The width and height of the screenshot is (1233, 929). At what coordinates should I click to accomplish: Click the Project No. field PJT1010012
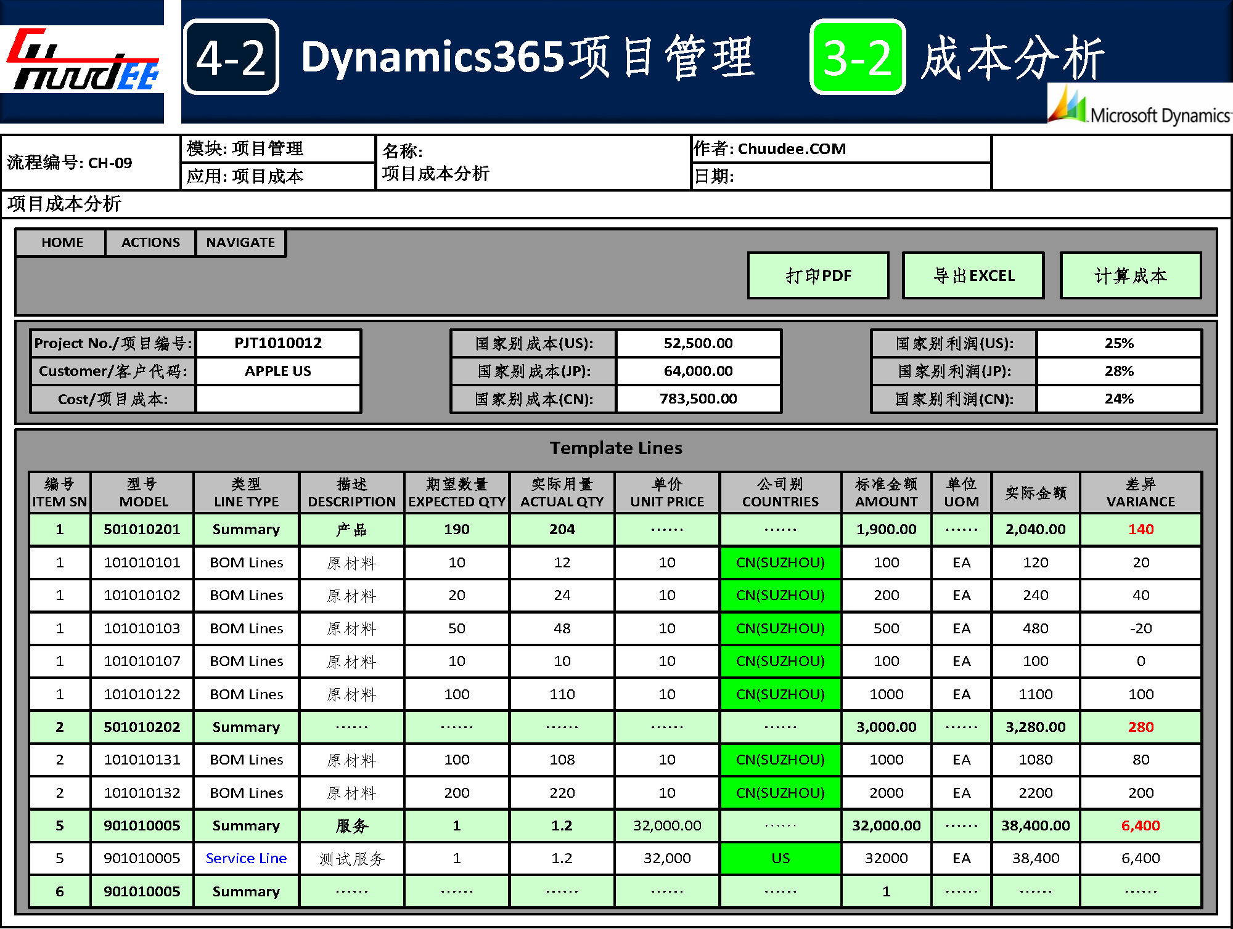[278, 343]
